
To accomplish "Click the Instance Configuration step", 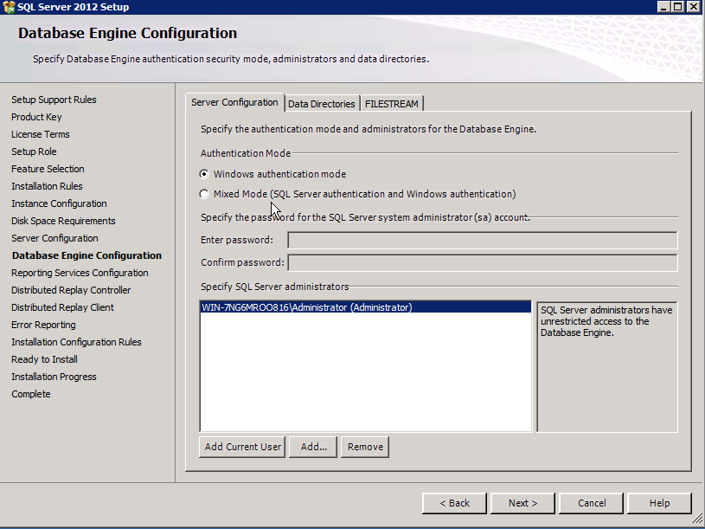I will pyautogui.click(x=59, y=203).
